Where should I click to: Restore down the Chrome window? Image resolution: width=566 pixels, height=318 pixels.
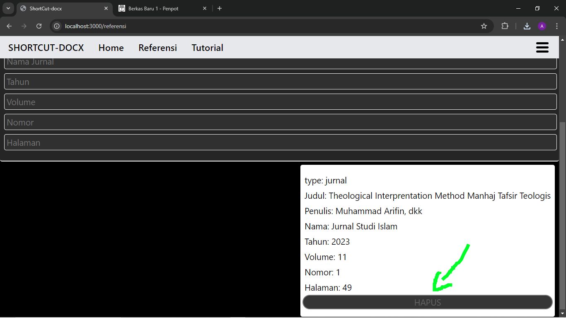537,8
